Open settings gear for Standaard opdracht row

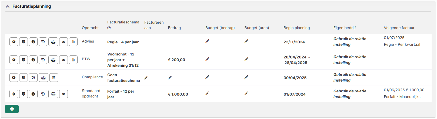pos(14,94)
